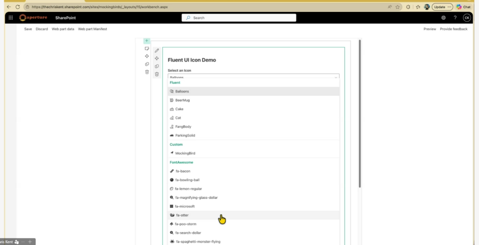
Task: Delete the web part with trash icon
Action: (x=157, y=74)
